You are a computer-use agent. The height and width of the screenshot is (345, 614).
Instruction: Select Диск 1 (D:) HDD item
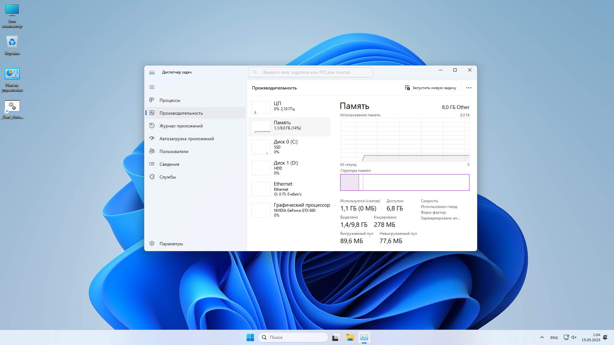coord(289,168)
